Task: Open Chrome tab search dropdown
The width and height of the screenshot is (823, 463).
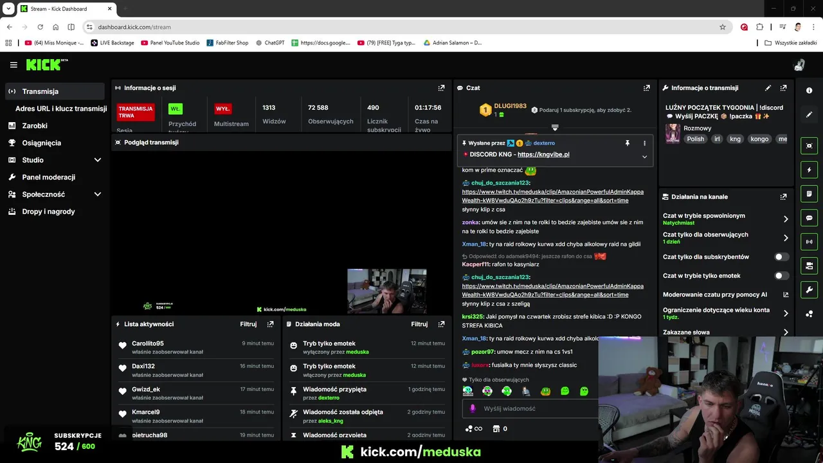Action: [x=9, y=9]
